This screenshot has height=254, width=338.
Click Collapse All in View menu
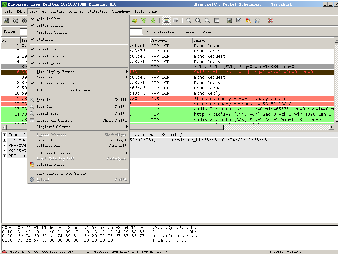(79, 146)
